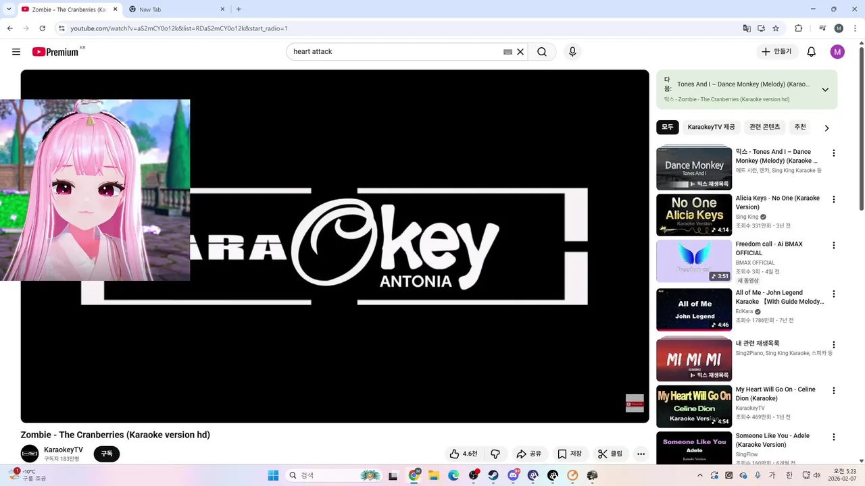Screen dimensions: 865x486
Task: Open My Heart Will Go On title link
Action: [776, 394]
